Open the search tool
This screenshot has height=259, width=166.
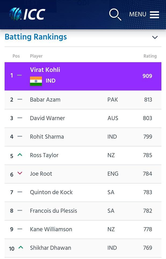pos(115,14)
